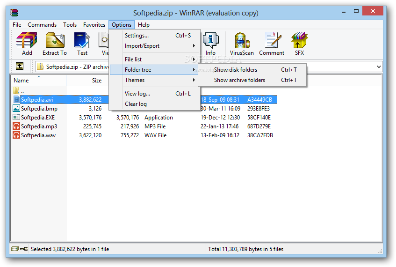
Task: Click the Extract To toolbar icon
Action: pyautogui.click(x=55, y=40)
